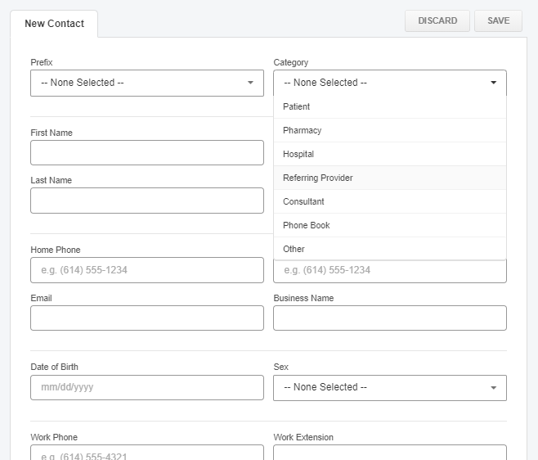
Task: Click the Business Name field
Action: [x=389, y=318]
